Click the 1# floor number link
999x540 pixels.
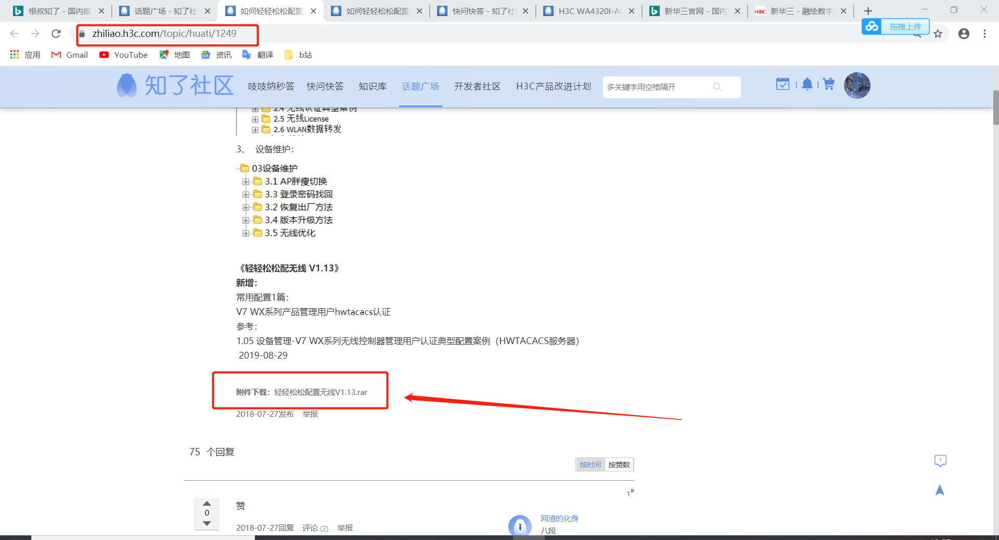pyautogui.click(x=630, y=492)
